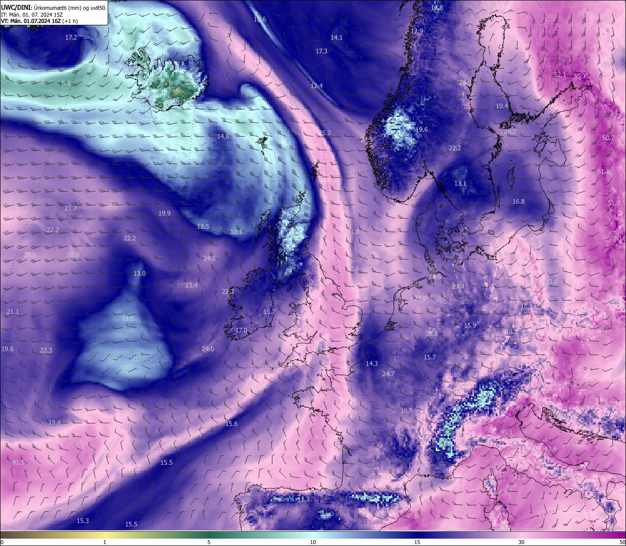This screenshot has height=546, width=626.
Task: Click the map value "23.6"
Action: click(x=552, y=282)
